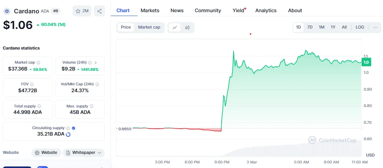Add Cardano to watchlist via star
This screenshot has height=168, width=383.
[x=82, y=11]
